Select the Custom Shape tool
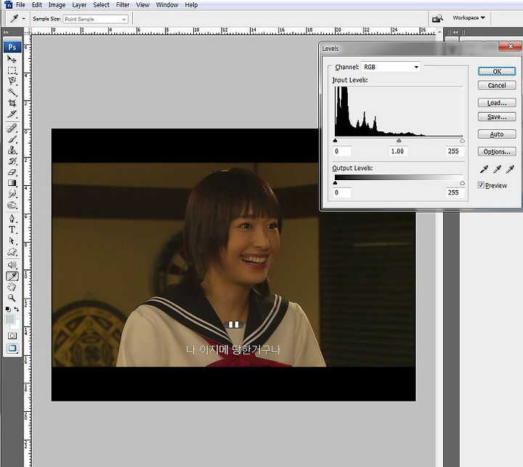 point(12,252)
